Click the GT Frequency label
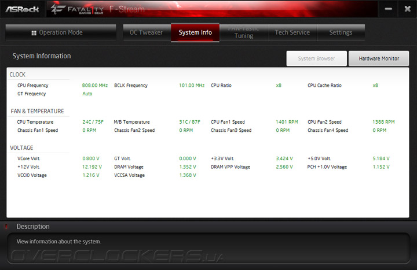 tap(32, 94)
